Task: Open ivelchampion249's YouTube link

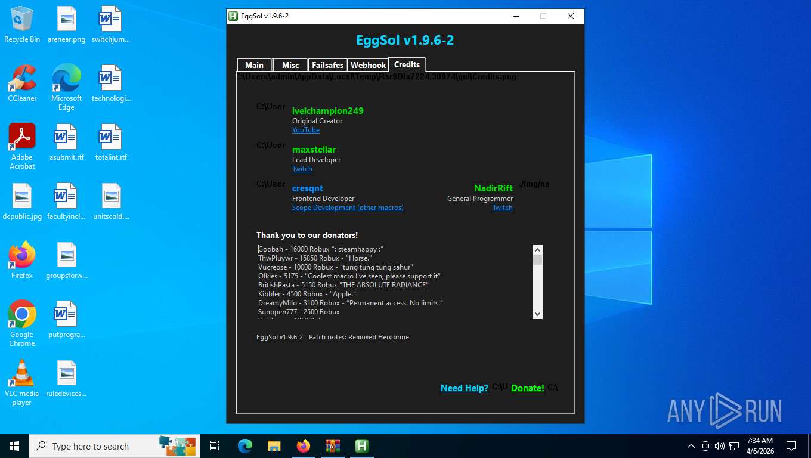Action: 306,130
